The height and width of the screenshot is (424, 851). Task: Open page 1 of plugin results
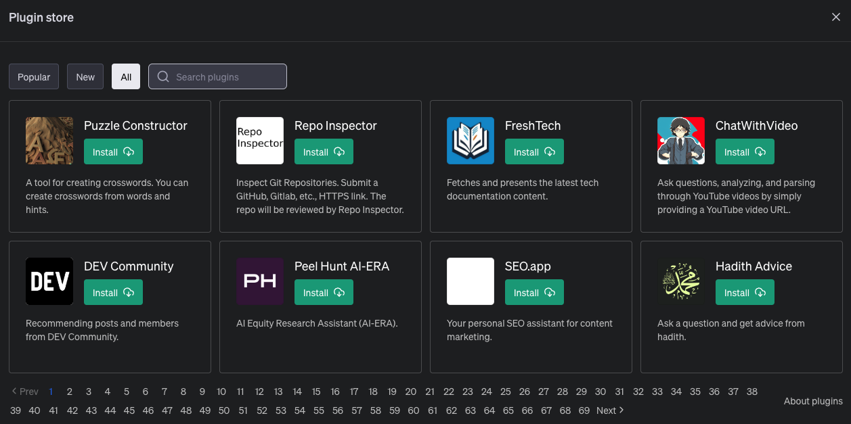pyautogui.click(x=51, y=392)
